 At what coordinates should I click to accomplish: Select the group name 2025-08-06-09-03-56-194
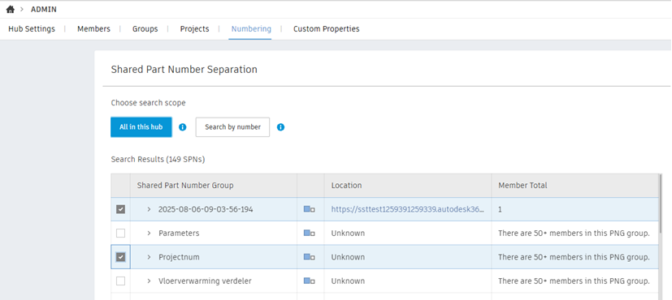[206, 209]
